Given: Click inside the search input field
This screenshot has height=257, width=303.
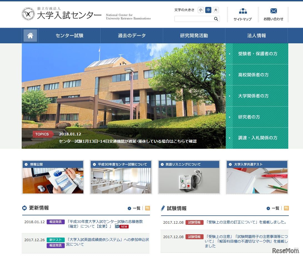Looking at the screenshot, I should [x=194, y=19].
